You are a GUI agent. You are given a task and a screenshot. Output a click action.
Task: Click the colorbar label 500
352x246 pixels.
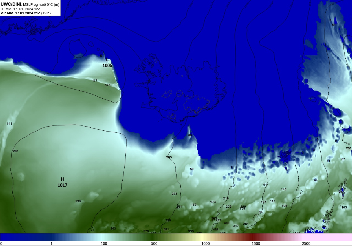(154, 244)
